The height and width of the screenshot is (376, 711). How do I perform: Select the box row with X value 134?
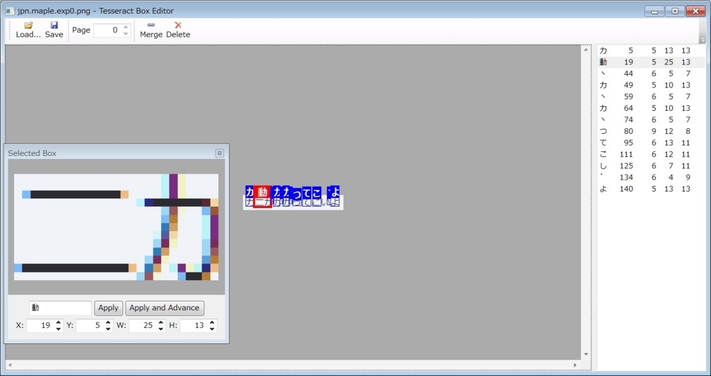coord(651,178)
